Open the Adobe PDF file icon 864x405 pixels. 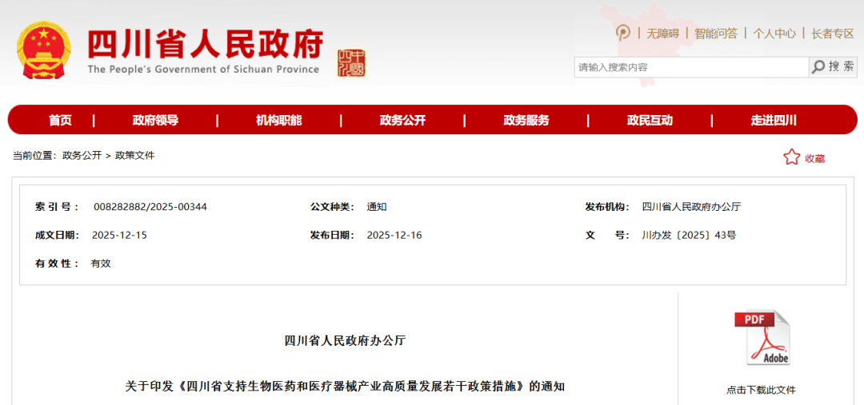coord(762,338)
